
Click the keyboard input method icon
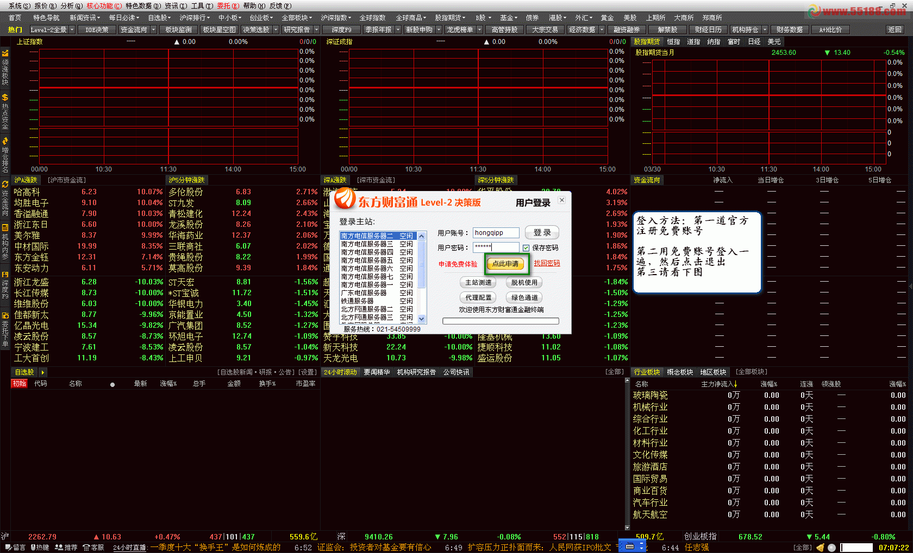click(x=630, y=546)
